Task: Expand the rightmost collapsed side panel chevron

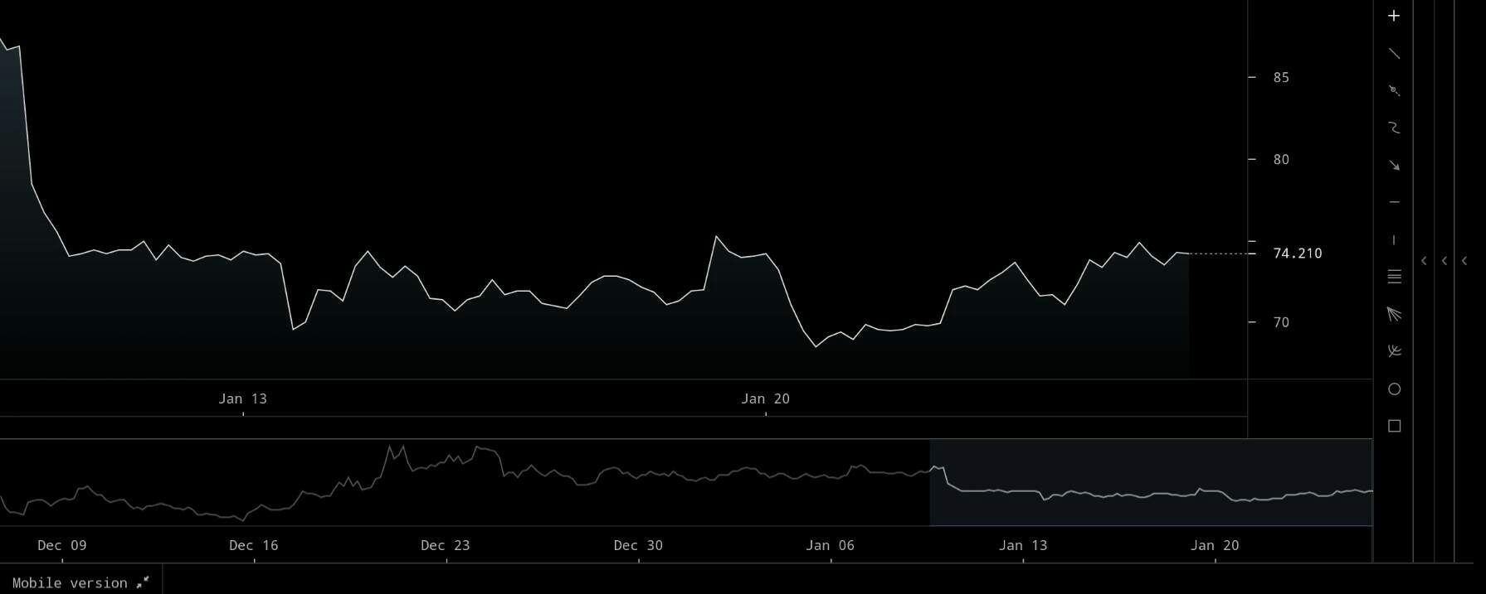Action: (x=1464, y=261)
